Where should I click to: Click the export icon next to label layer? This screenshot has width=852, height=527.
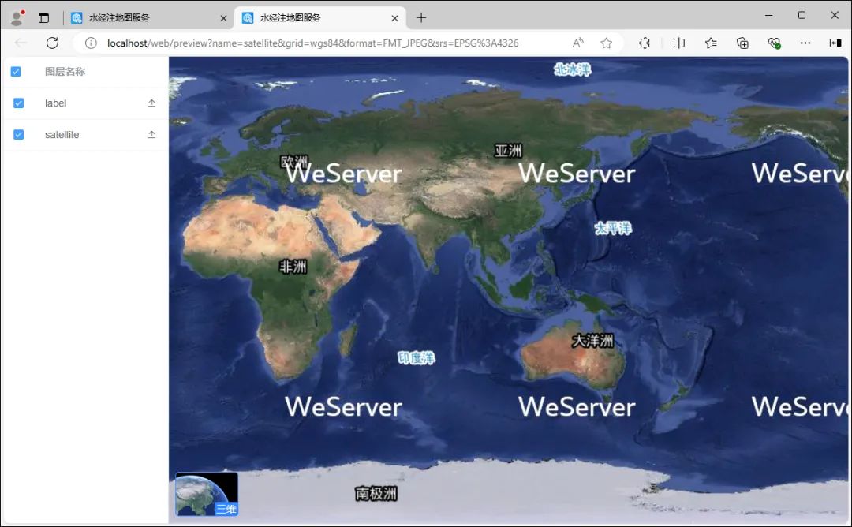(x=152, y=103)
